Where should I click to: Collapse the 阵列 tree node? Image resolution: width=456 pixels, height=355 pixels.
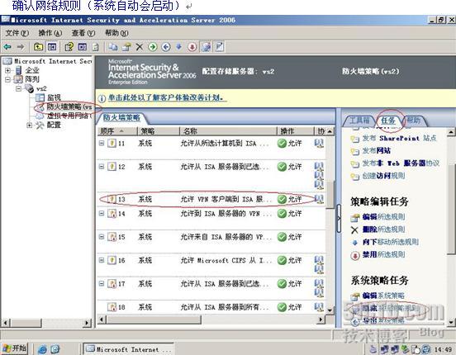click(8, 79)
